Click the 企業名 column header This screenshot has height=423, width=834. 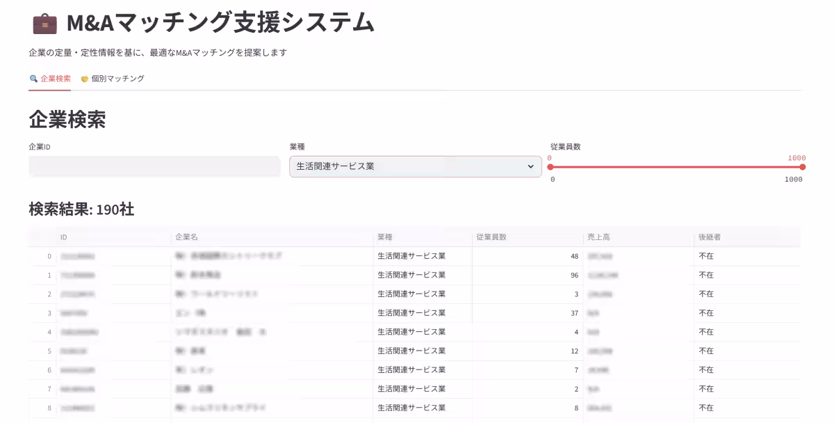click(x=186, y=237)
